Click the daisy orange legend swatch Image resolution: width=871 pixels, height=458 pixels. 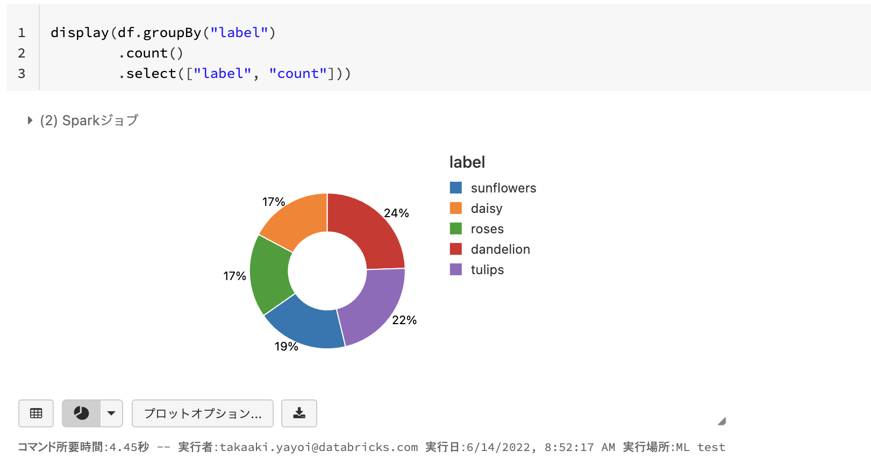click(x=456, y=208)
